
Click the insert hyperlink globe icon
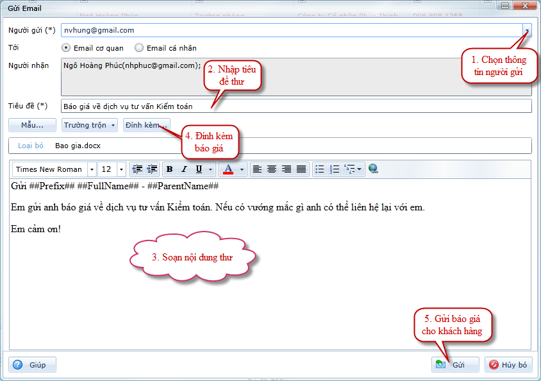374,169
